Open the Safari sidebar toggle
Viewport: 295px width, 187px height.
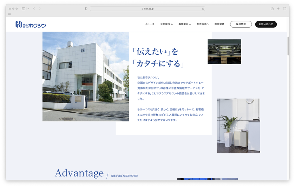(x=24, y=9)
